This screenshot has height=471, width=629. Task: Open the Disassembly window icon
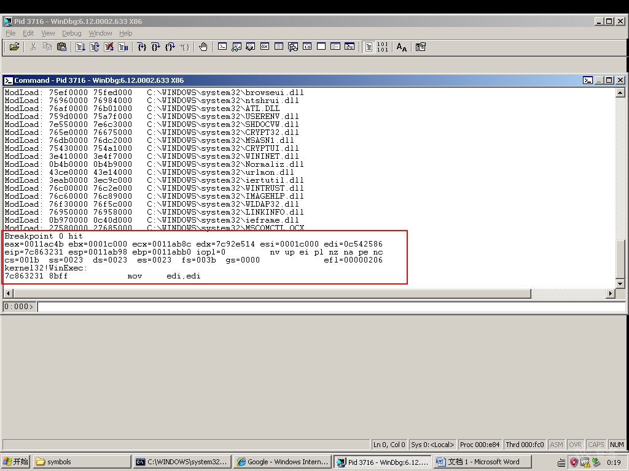307,47
